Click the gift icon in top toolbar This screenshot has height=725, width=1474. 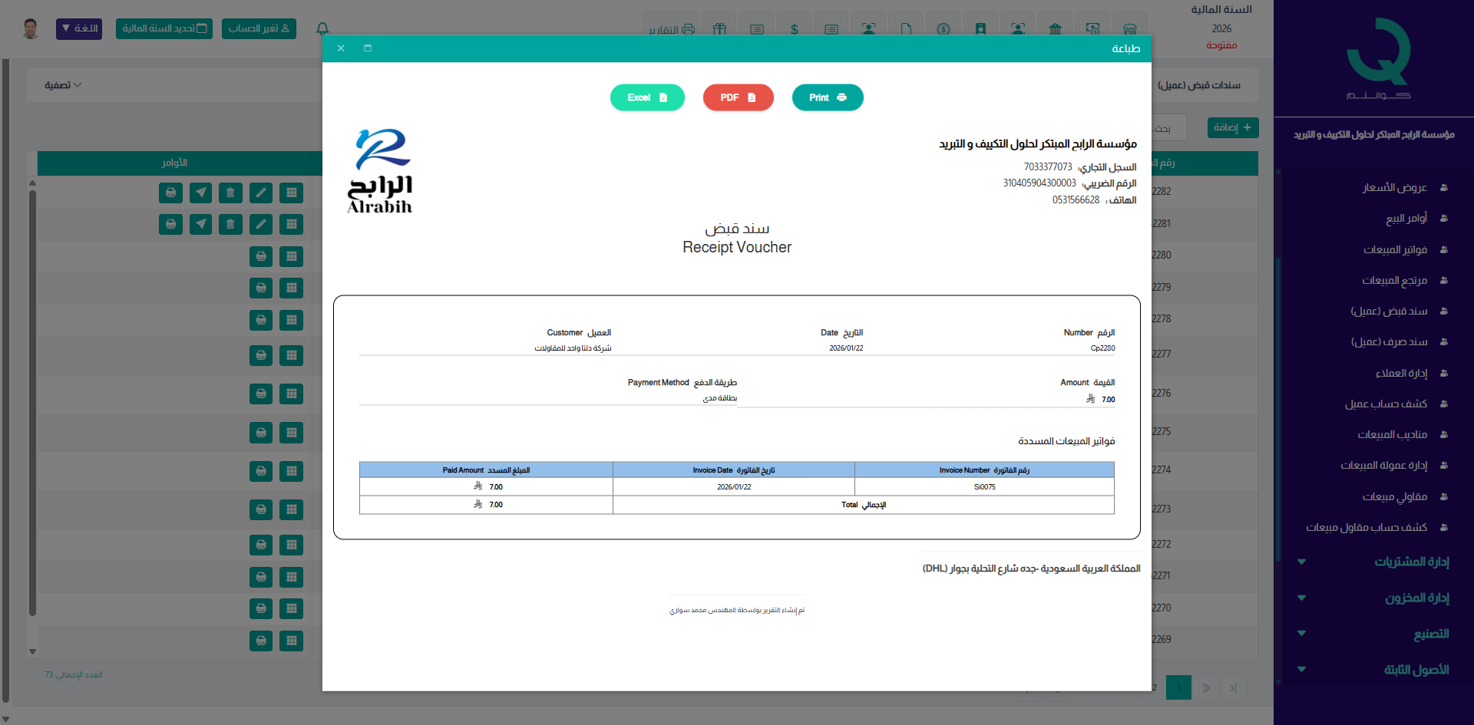pyautogui.click(x=719, y=29)
